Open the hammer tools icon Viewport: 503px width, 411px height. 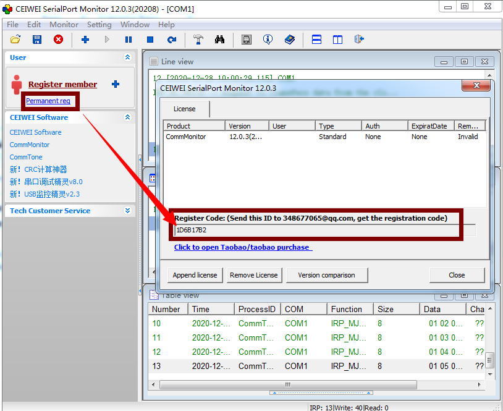198,40
